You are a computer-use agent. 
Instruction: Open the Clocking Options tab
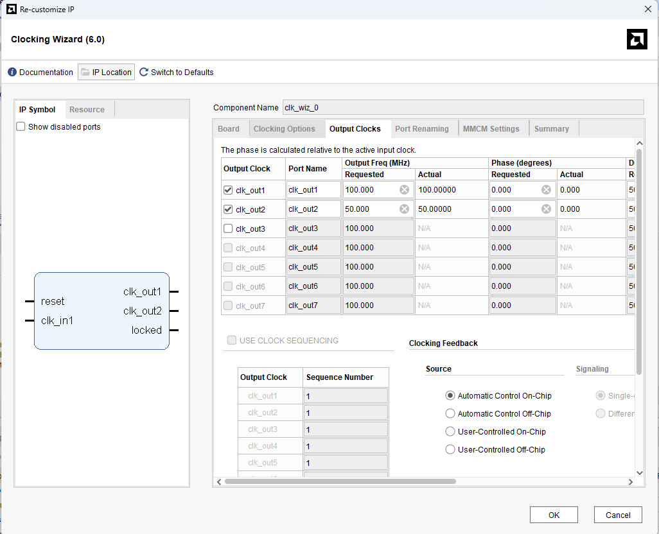[x=284, y=129]
